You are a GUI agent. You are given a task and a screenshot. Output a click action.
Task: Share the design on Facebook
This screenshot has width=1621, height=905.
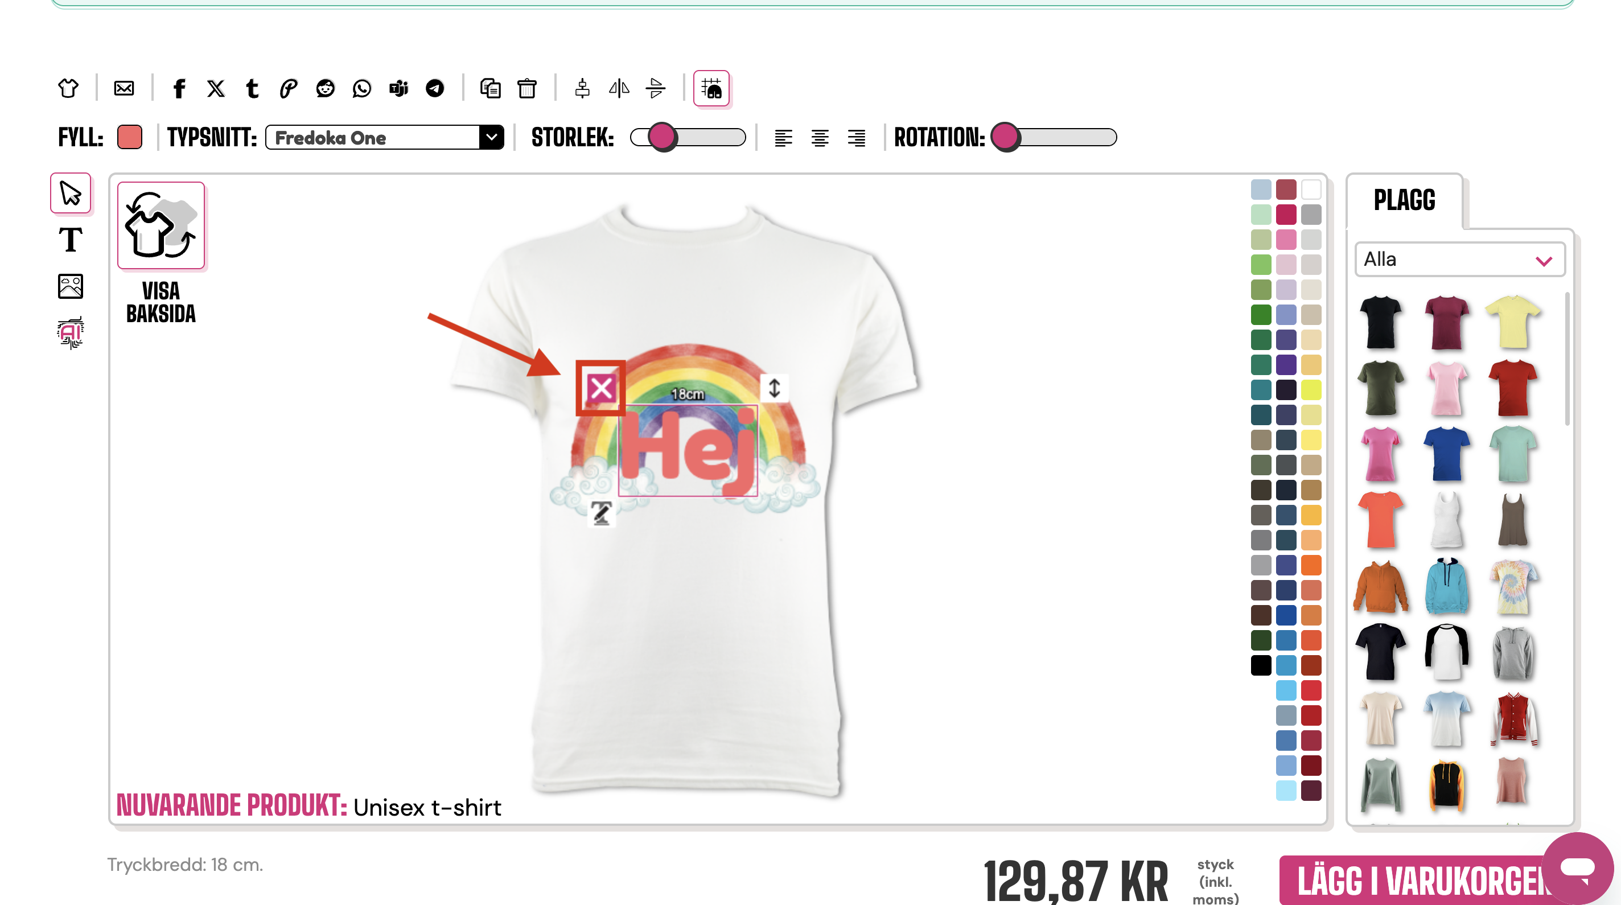pos(179,89)
